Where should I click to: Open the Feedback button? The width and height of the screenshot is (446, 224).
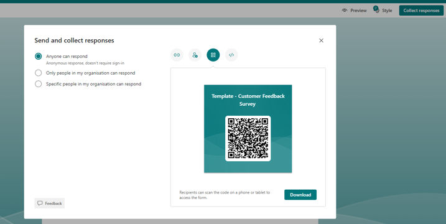[x=50, y=203]
